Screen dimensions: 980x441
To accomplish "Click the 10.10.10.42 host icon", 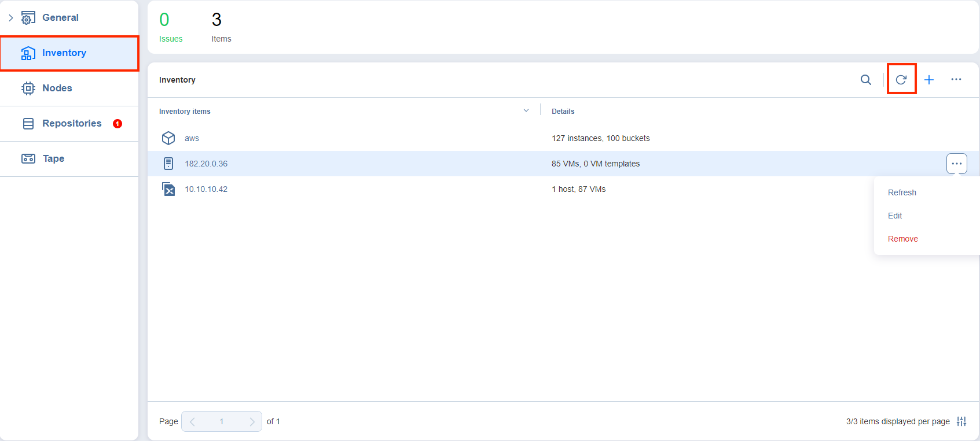I will click(168, 189).
